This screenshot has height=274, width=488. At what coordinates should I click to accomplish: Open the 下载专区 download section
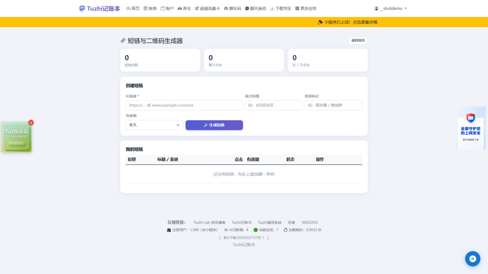281,9
